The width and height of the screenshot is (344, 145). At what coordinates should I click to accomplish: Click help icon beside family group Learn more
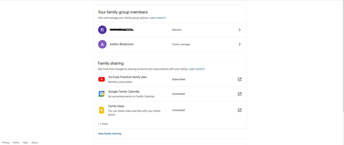coord(164,18)
